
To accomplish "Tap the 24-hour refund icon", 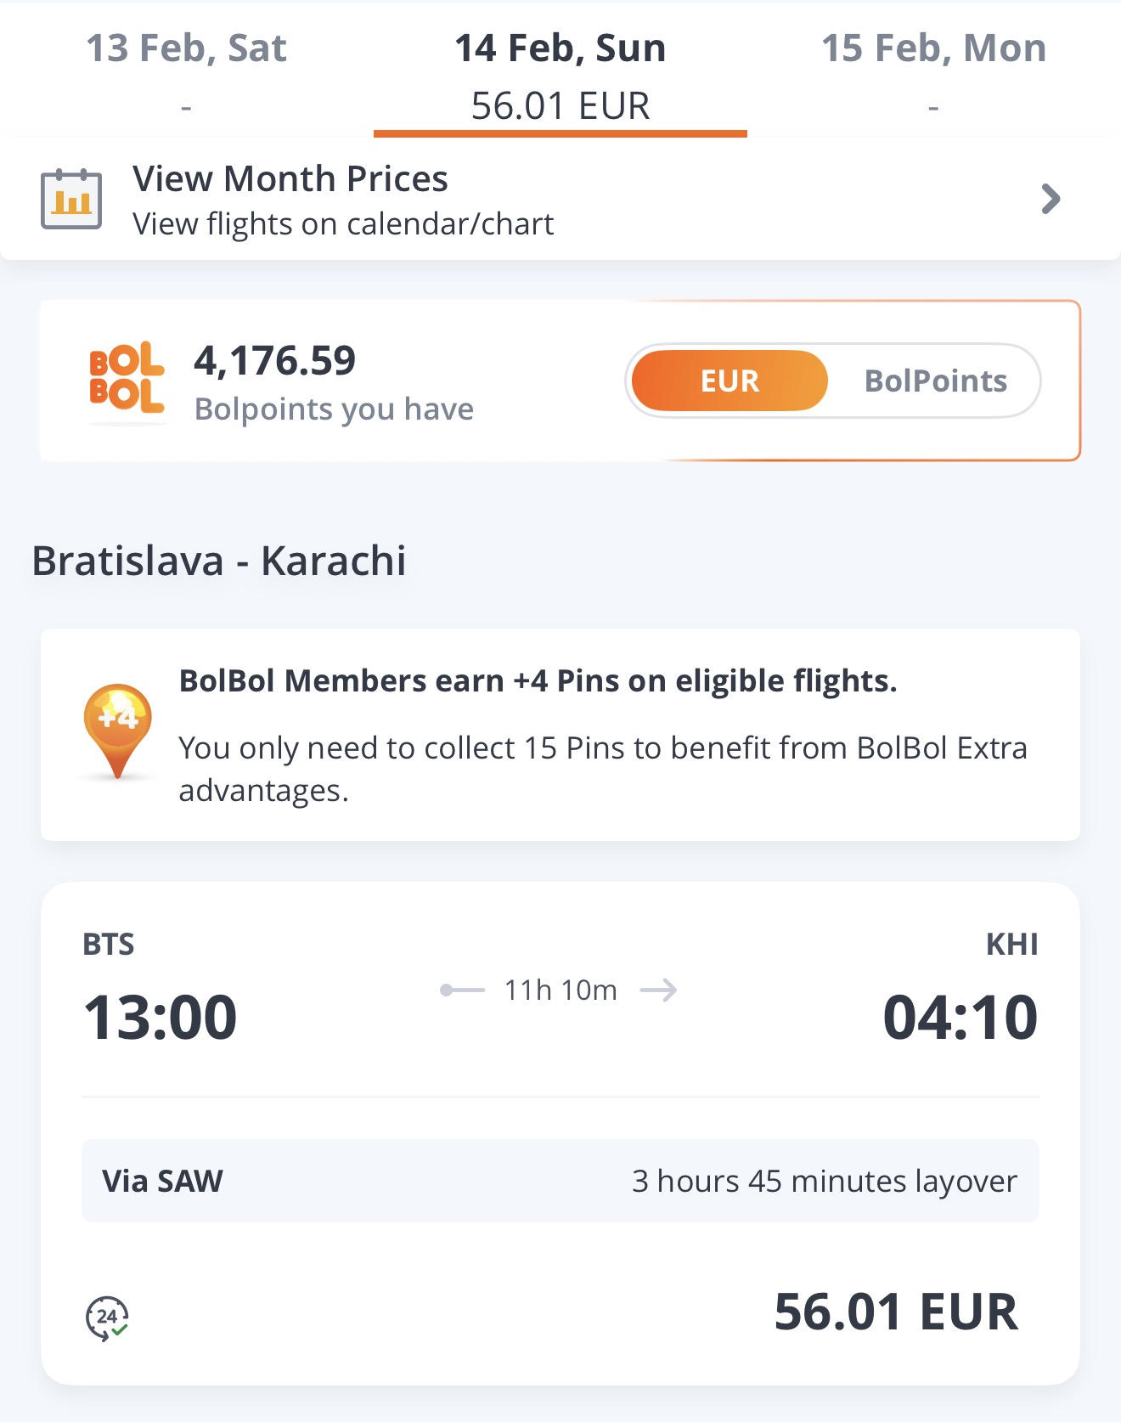I will coord(107,1318).
